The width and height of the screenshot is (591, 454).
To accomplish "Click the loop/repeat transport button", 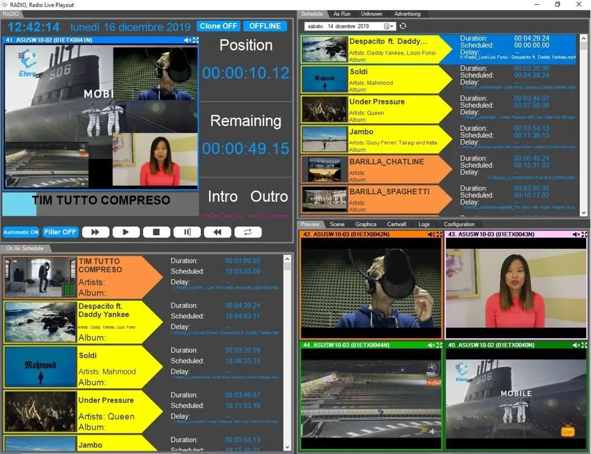I will pos(248,232).
